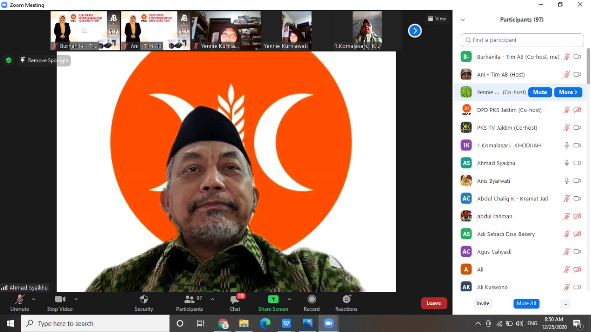Open Microsoft Edge from the taskbar
The width and height of the screenshot is (591, 332).
[x=265, y=323]
